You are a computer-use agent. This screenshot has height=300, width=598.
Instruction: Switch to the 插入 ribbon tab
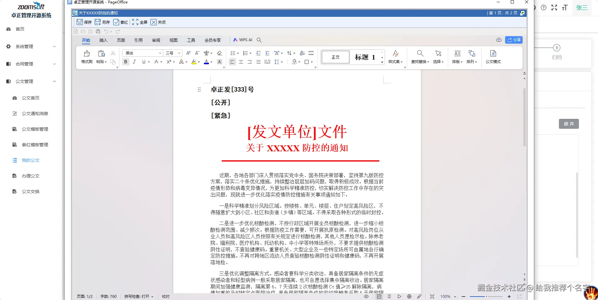pos(103,40)
